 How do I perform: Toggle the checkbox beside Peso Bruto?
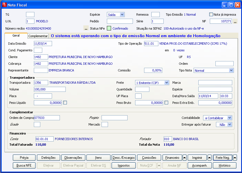[x=166, y=103]
